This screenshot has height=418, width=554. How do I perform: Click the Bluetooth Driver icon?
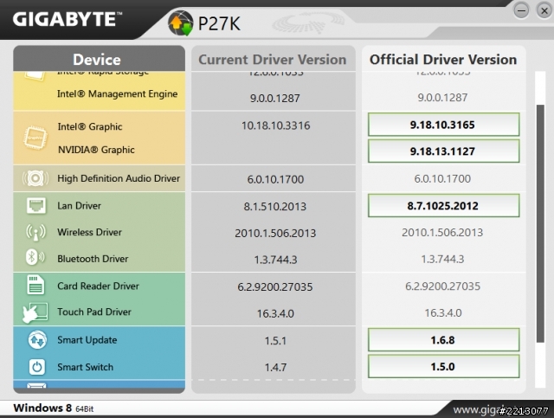35,259
